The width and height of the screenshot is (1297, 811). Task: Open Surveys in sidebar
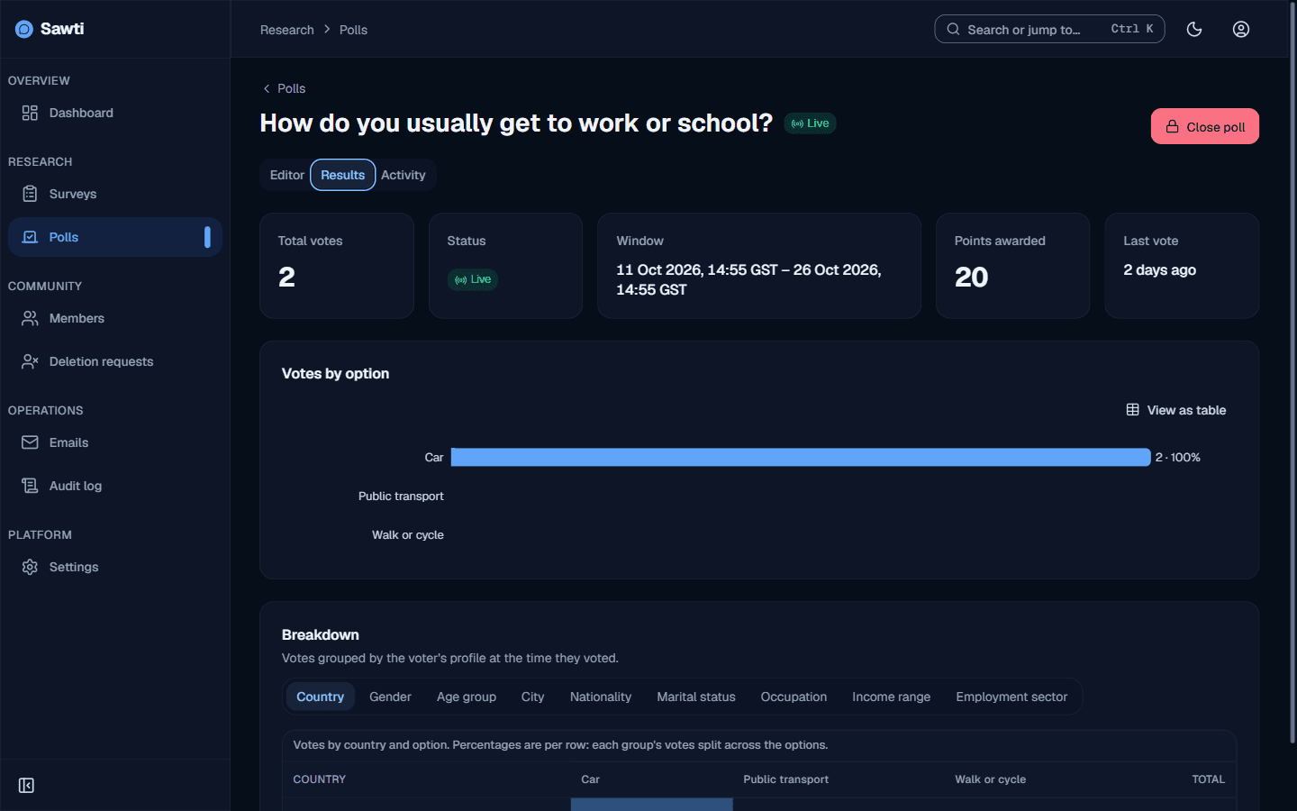[114, 194]
